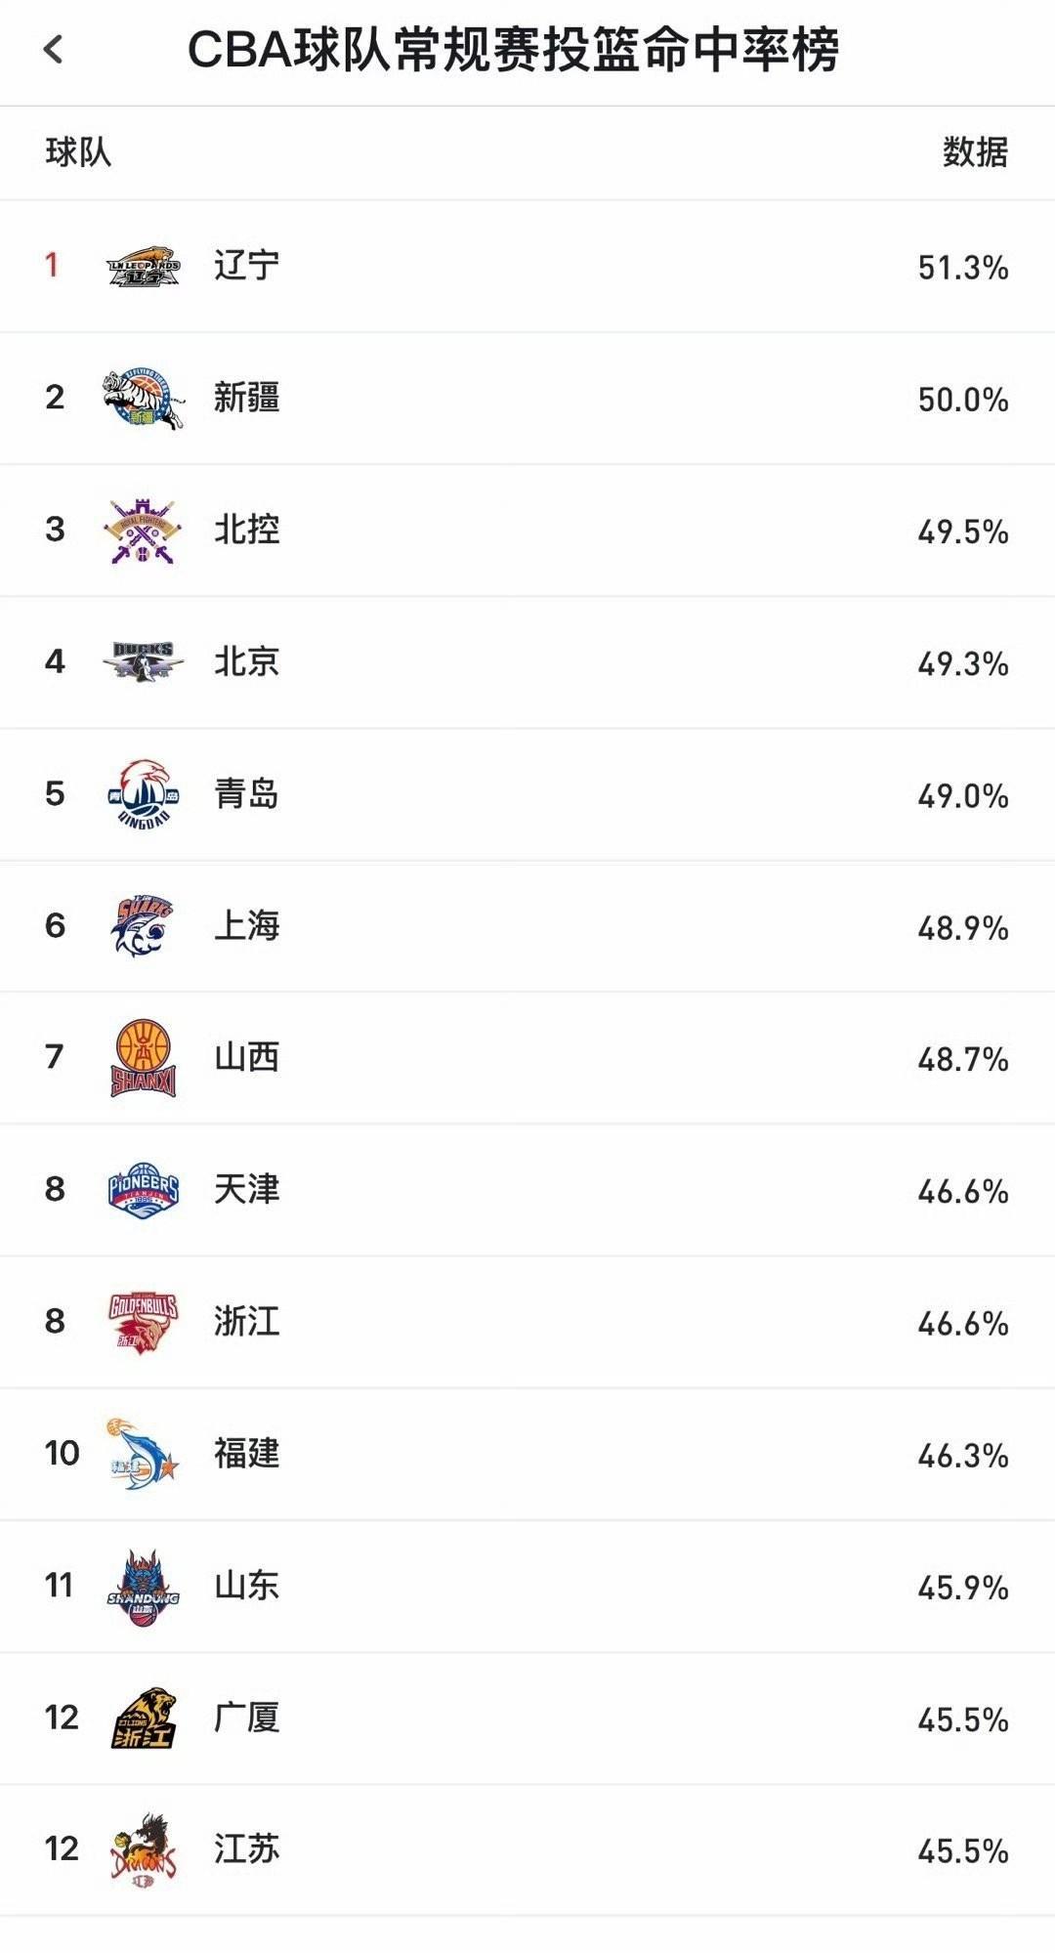The image size is (1055, 1953).
Task: Tap the Beikong Royal Fighters logo
Action: tap(144, 531)
